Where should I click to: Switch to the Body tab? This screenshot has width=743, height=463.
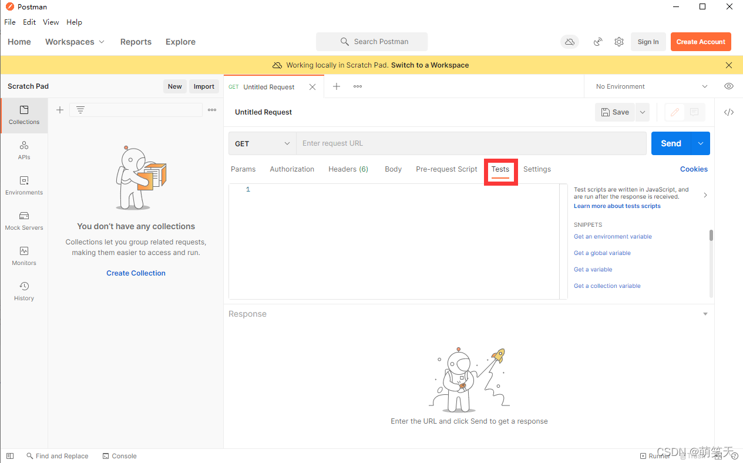click(393, 169)
